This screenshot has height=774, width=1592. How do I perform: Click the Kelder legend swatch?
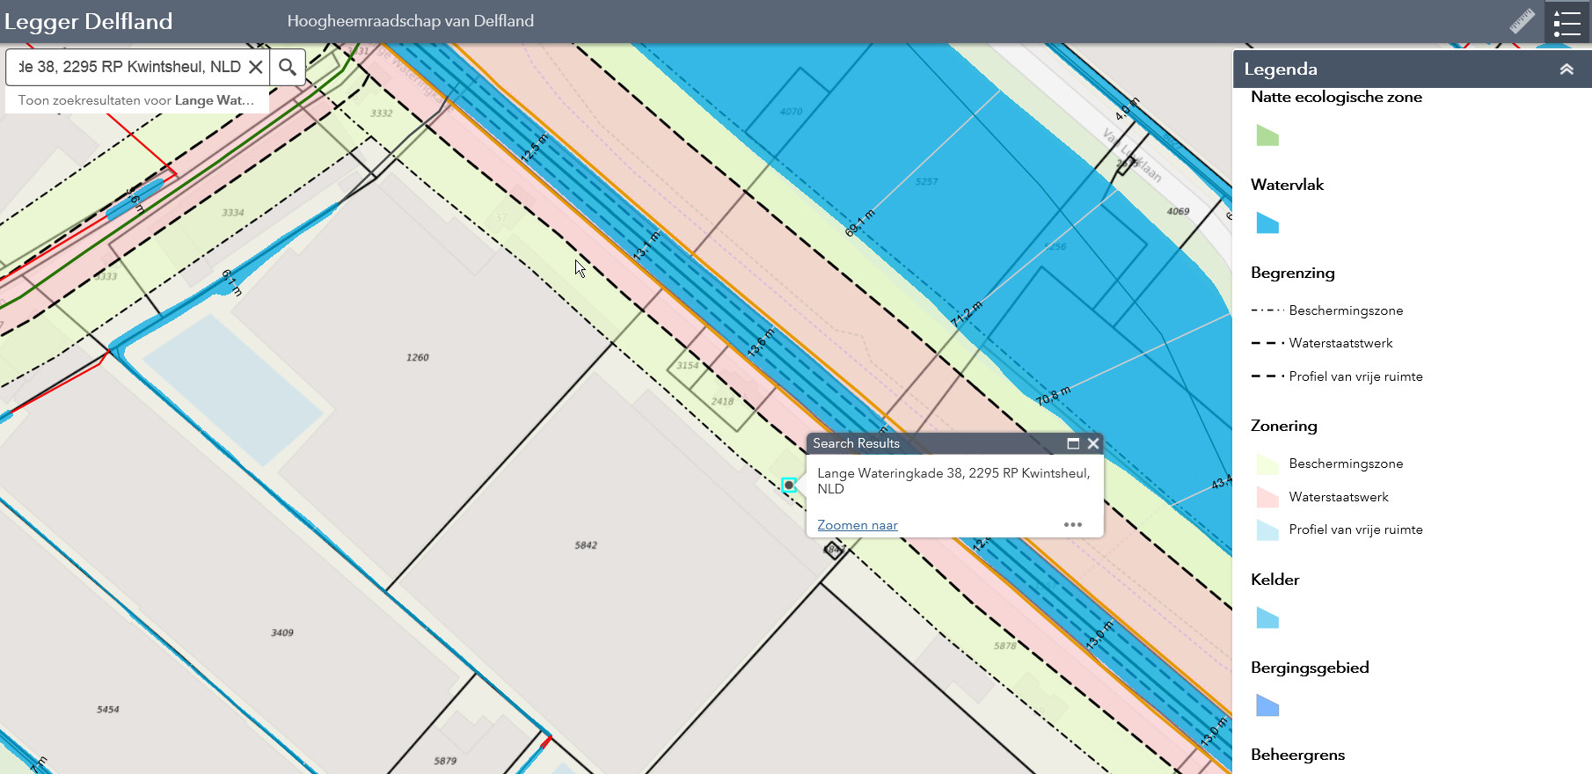[x=1267, y=617]
